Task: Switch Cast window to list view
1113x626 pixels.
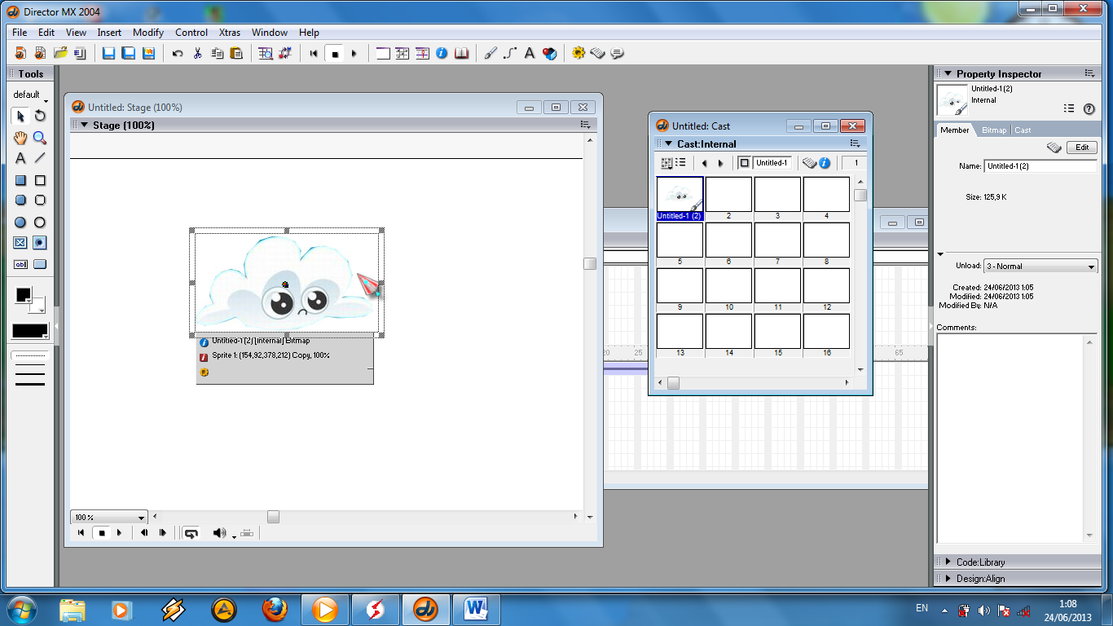Action: (x=682, y=162)
